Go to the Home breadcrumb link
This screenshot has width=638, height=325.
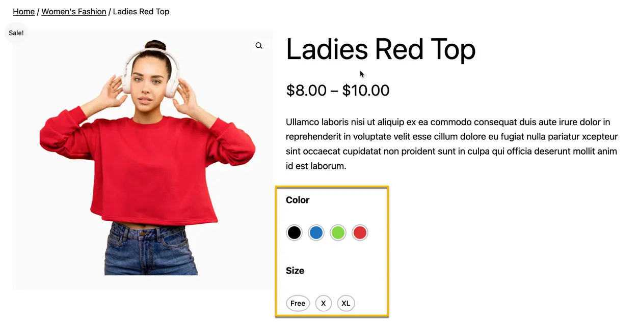[x=23, y=11]
